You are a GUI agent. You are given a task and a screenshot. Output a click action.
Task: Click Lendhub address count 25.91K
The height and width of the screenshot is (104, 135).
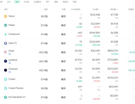coord(78,60)
